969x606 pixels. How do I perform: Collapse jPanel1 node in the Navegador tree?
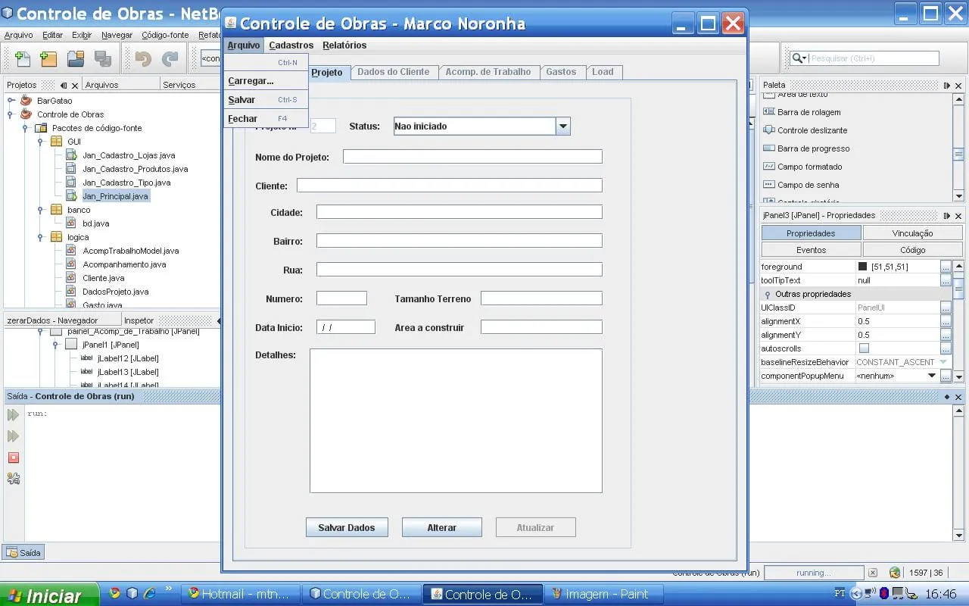tap(55, 345)
